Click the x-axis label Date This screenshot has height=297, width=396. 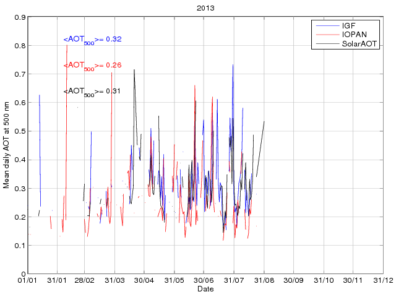(x=206, y=289)
